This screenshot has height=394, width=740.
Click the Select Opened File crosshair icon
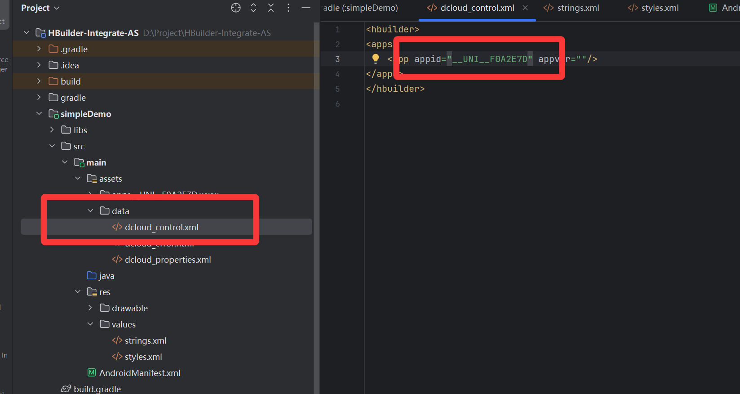tap(236, 8)
